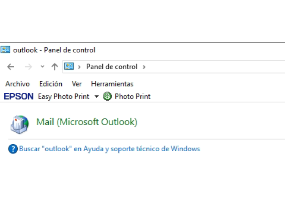Screen dimensions: 285x216
Task: Click the green Photo Print printer icon
Action: point(108,96)
